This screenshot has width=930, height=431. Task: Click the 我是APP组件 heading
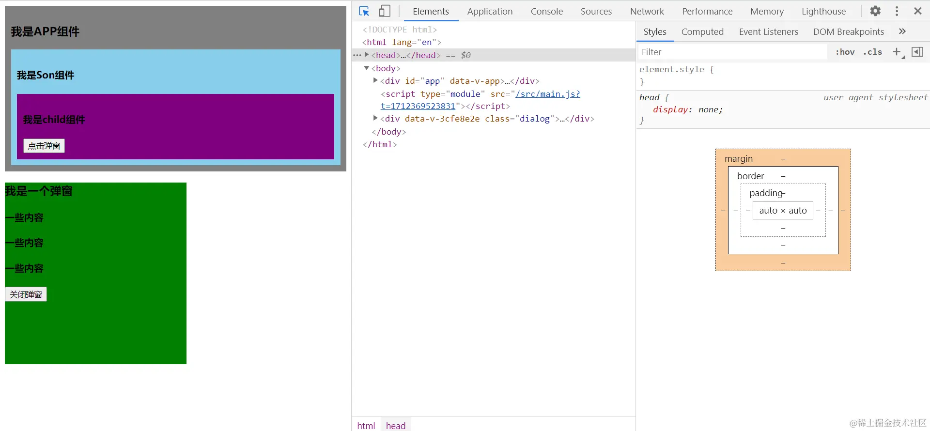pos(45,31)
